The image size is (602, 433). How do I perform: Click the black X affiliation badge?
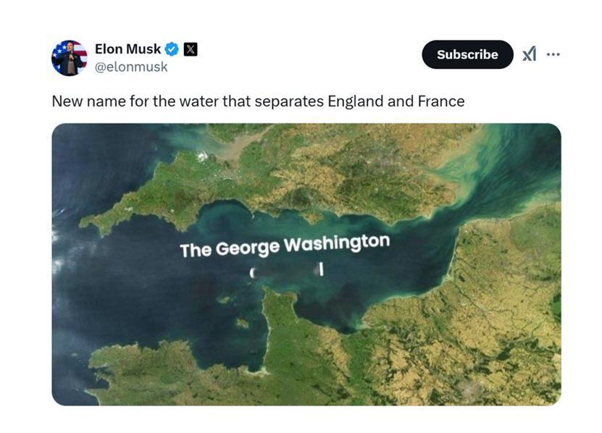191,49
